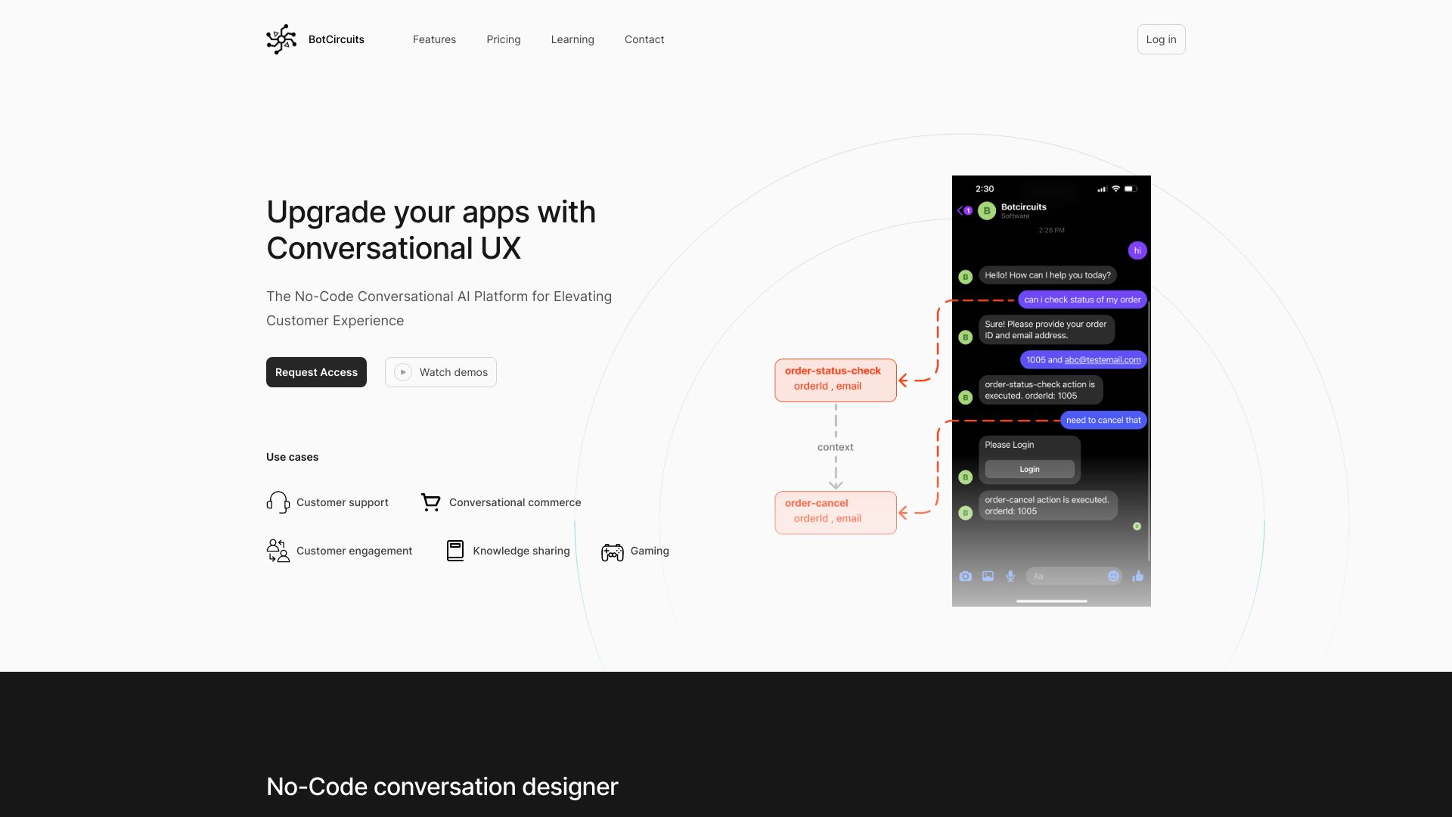
Task: Click the conversational commerce cart icon
Action: tap(431, 503)
